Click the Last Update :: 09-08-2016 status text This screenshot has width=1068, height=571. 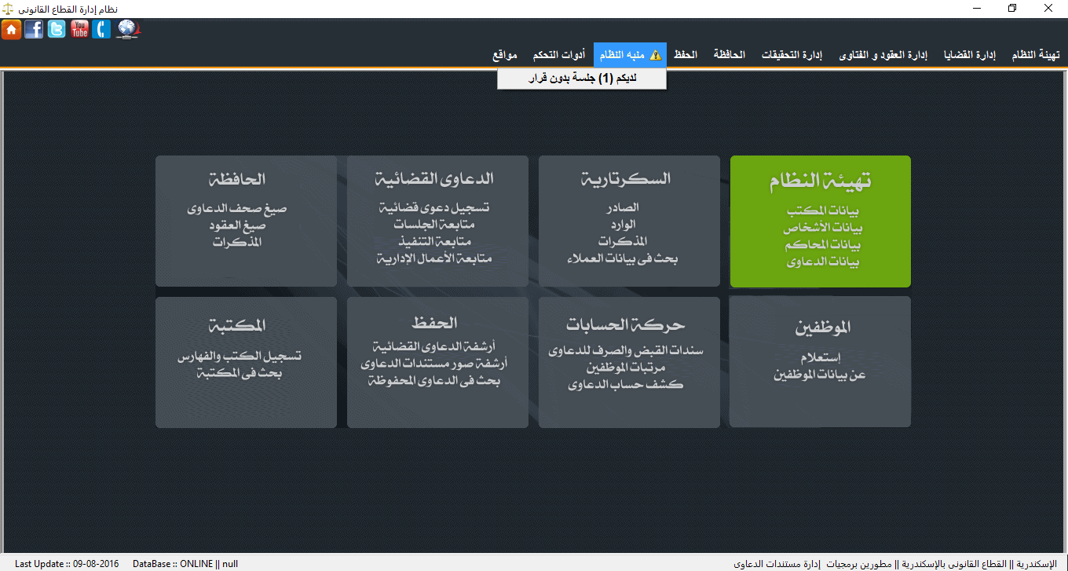[68, 564]
